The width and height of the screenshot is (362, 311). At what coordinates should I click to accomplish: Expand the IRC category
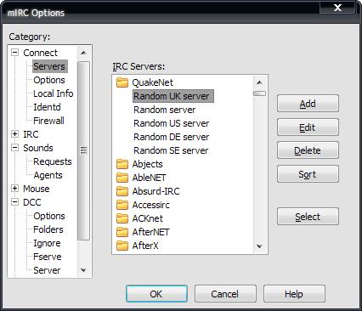click(14, 134)
